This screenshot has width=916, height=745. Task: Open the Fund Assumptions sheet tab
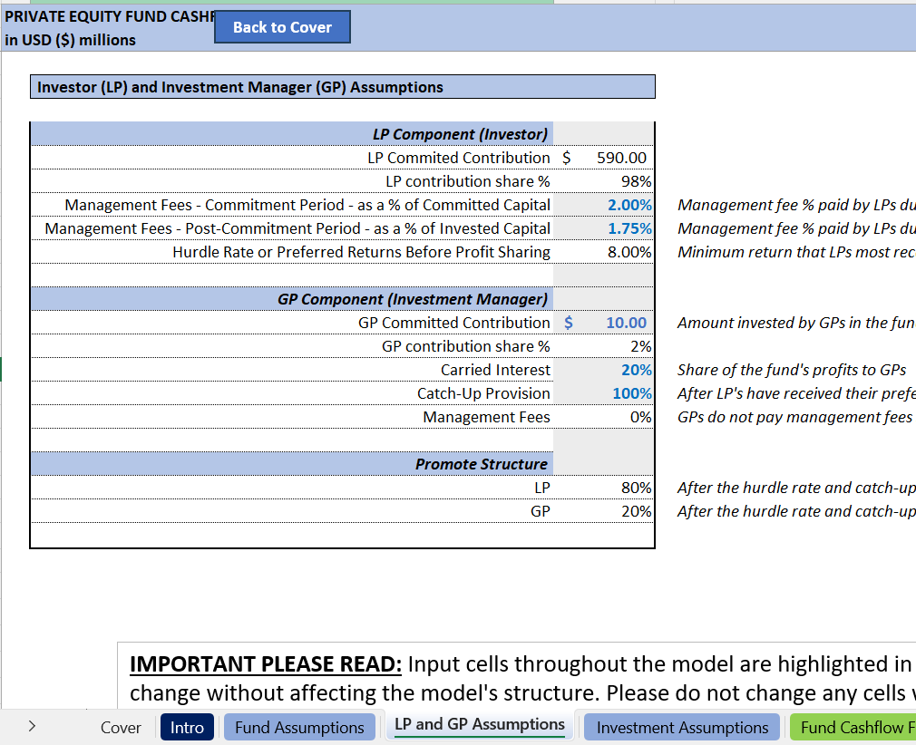click(x=299, y=728)
